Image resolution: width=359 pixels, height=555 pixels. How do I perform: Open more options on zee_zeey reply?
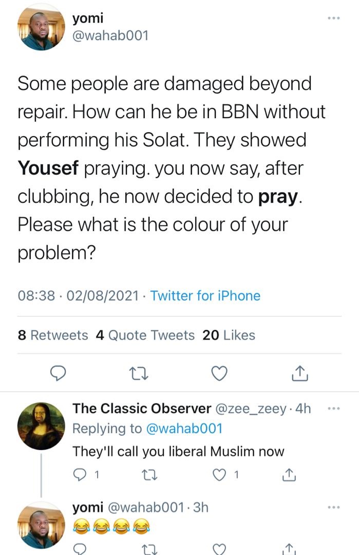pos(334,409)
